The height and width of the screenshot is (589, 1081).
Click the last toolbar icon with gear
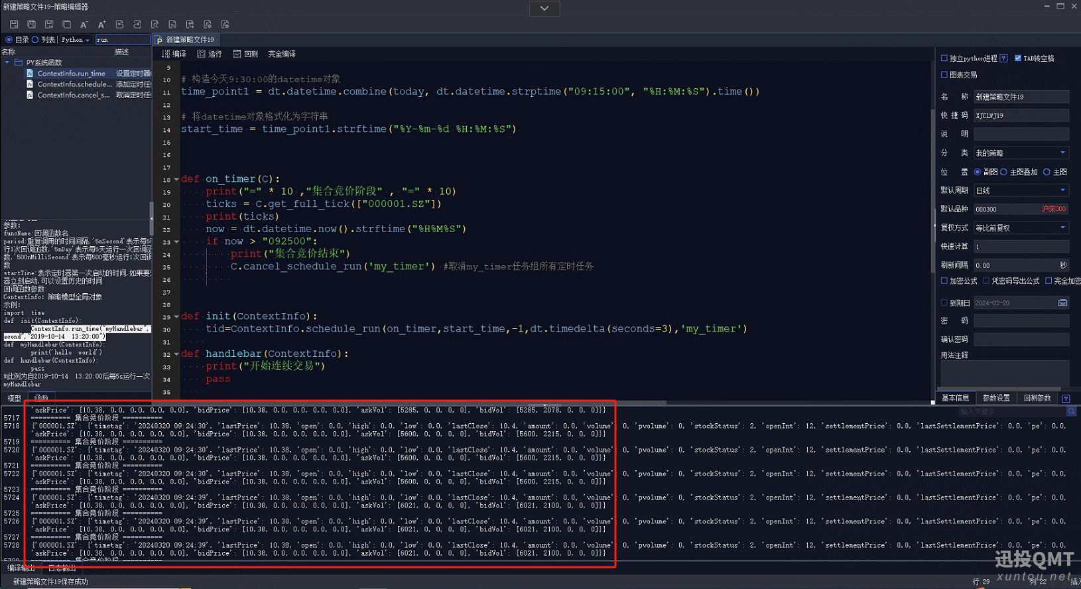(x=225, y=25)
